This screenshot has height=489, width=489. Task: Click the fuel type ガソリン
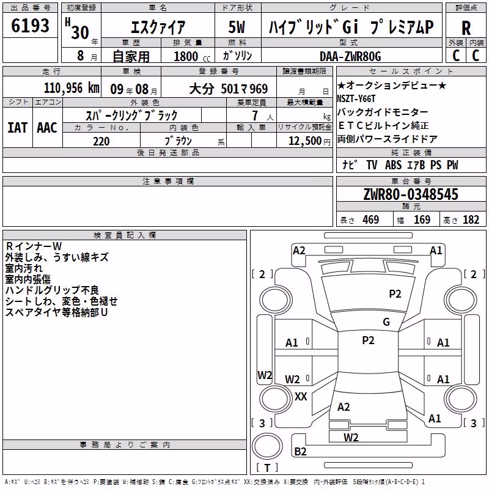[237, 56]
